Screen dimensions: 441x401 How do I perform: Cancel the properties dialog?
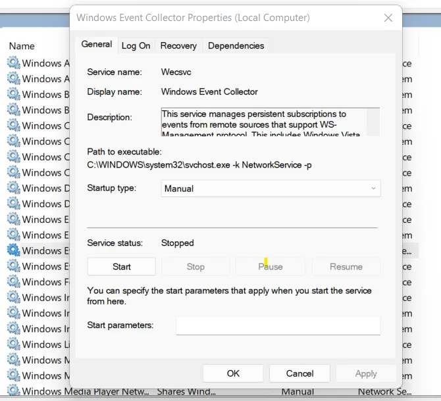(x=299, y=373)
